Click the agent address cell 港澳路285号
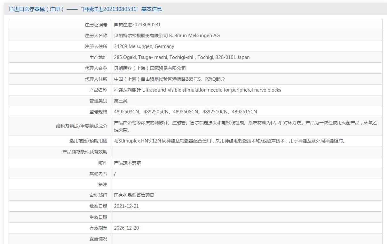 [169, 79]
